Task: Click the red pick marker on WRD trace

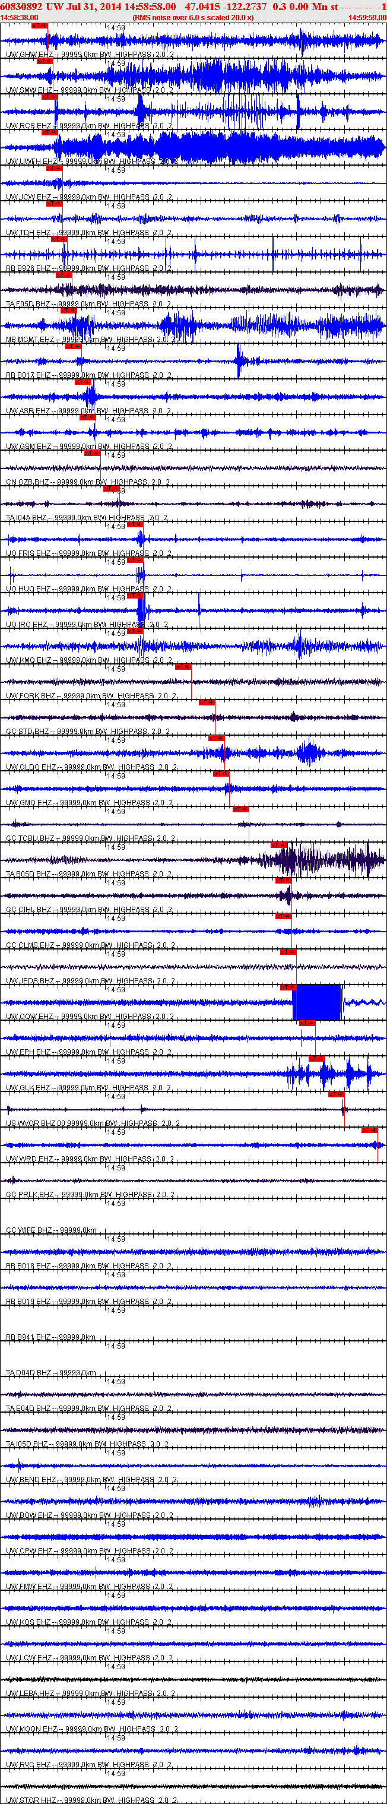Action: pyautogui.click(x=370, y=1130)
